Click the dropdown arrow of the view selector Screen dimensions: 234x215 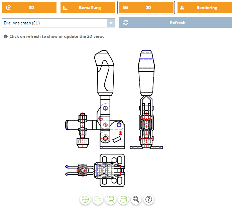[111, 23]
